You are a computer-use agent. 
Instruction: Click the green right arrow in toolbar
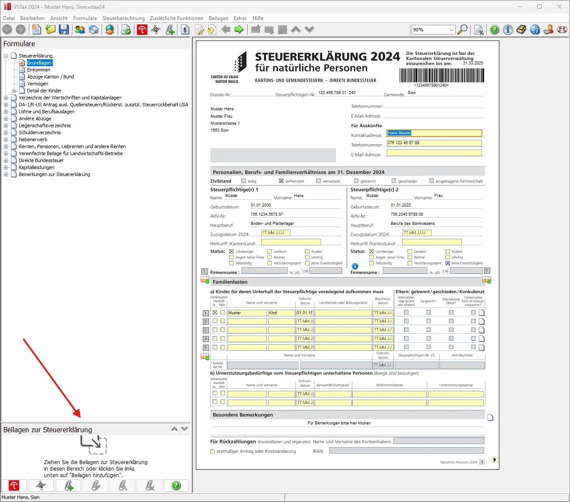click(x=239, y=30)
